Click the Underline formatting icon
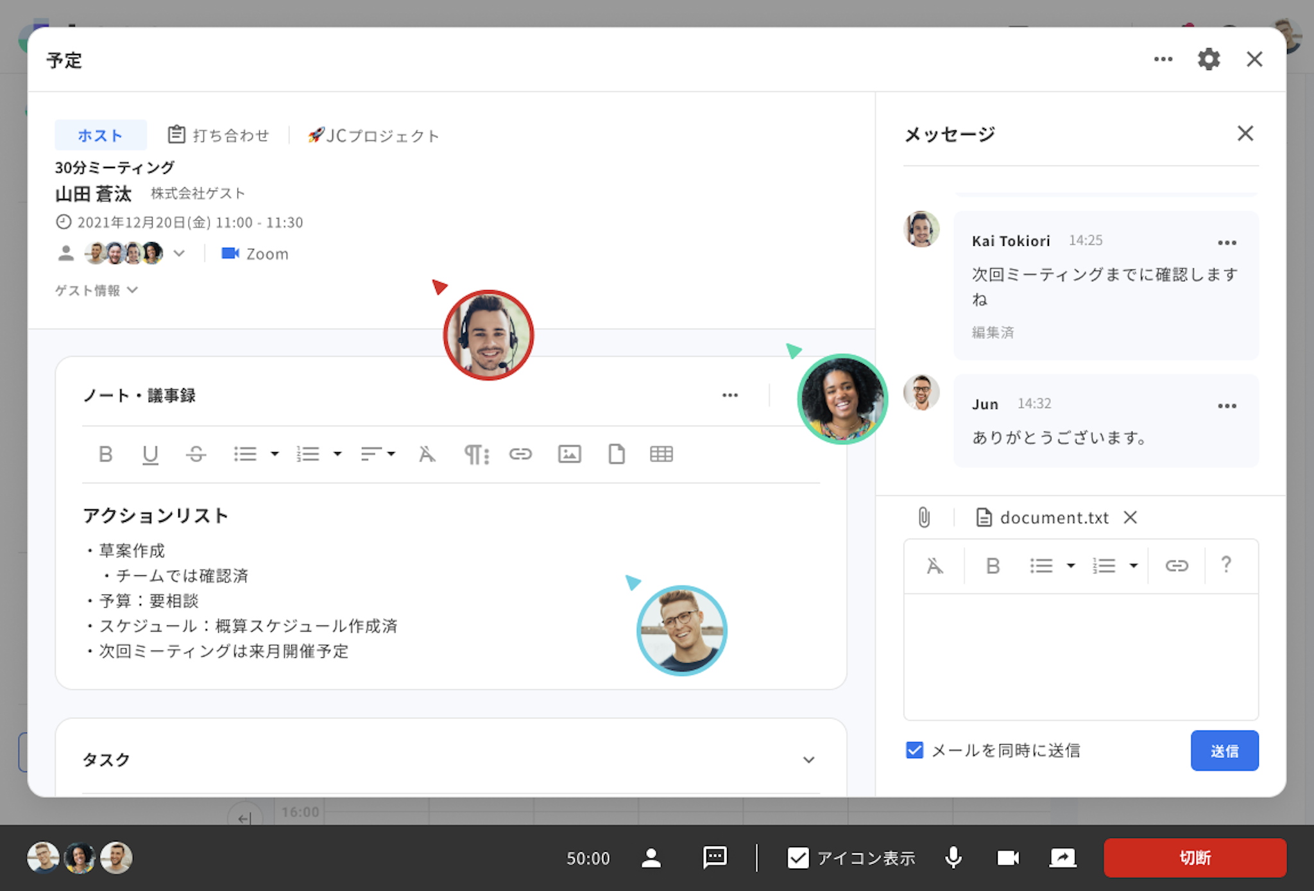This screenshot has width=1314, height=891. click(150, 454)
